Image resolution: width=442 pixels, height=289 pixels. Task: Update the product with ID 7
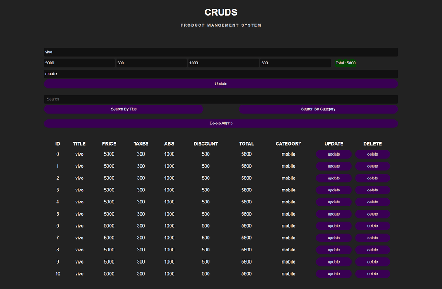click(334, 238)
